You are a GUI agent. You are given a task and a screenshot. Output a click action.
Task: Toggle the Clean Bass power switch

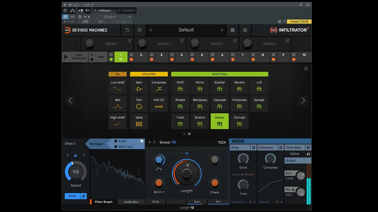(x=308, y=148)
